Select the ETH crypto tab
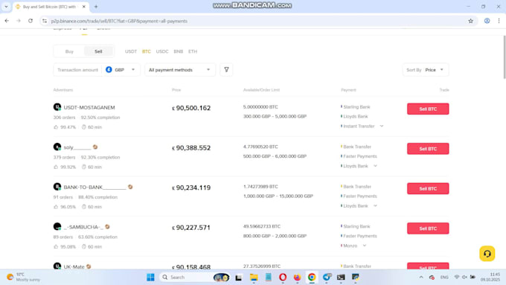 coord(193,51)
